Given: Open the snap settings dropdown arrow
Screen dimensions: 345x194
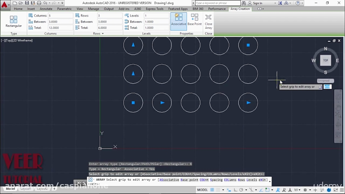Looking at the screenshot, I should [x=223, y=190].
